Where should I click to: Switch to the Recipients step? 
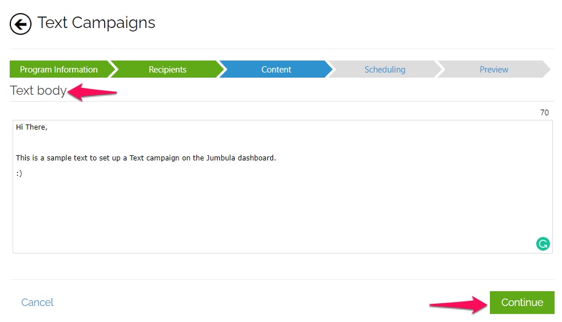point(167,70)
